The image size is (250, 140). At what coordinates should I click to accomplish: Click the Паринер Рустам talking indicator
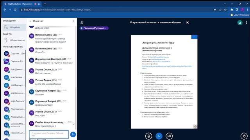[94, 28]
